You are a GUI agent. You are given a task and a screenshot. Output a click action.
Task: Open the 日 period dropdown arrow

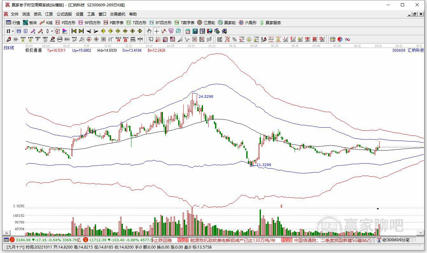pos(13,31)
